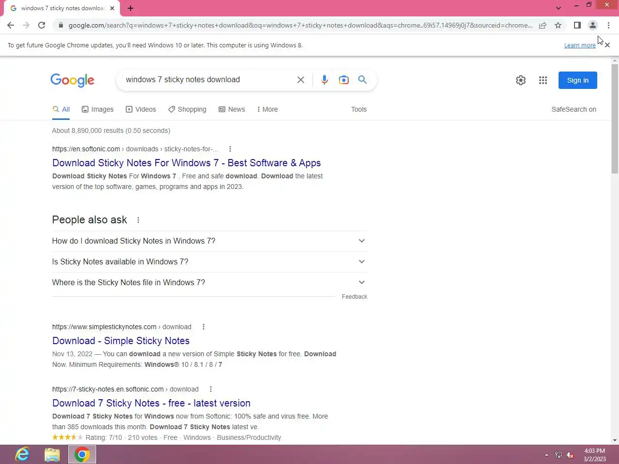Click the Sign in button
Viewport: 619px width, 464px height.
[578, 80]
